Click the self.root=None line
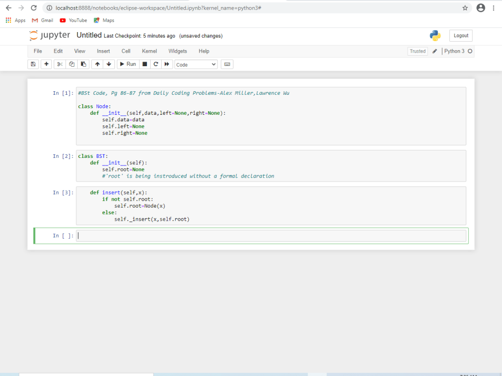 click(123, 169)
